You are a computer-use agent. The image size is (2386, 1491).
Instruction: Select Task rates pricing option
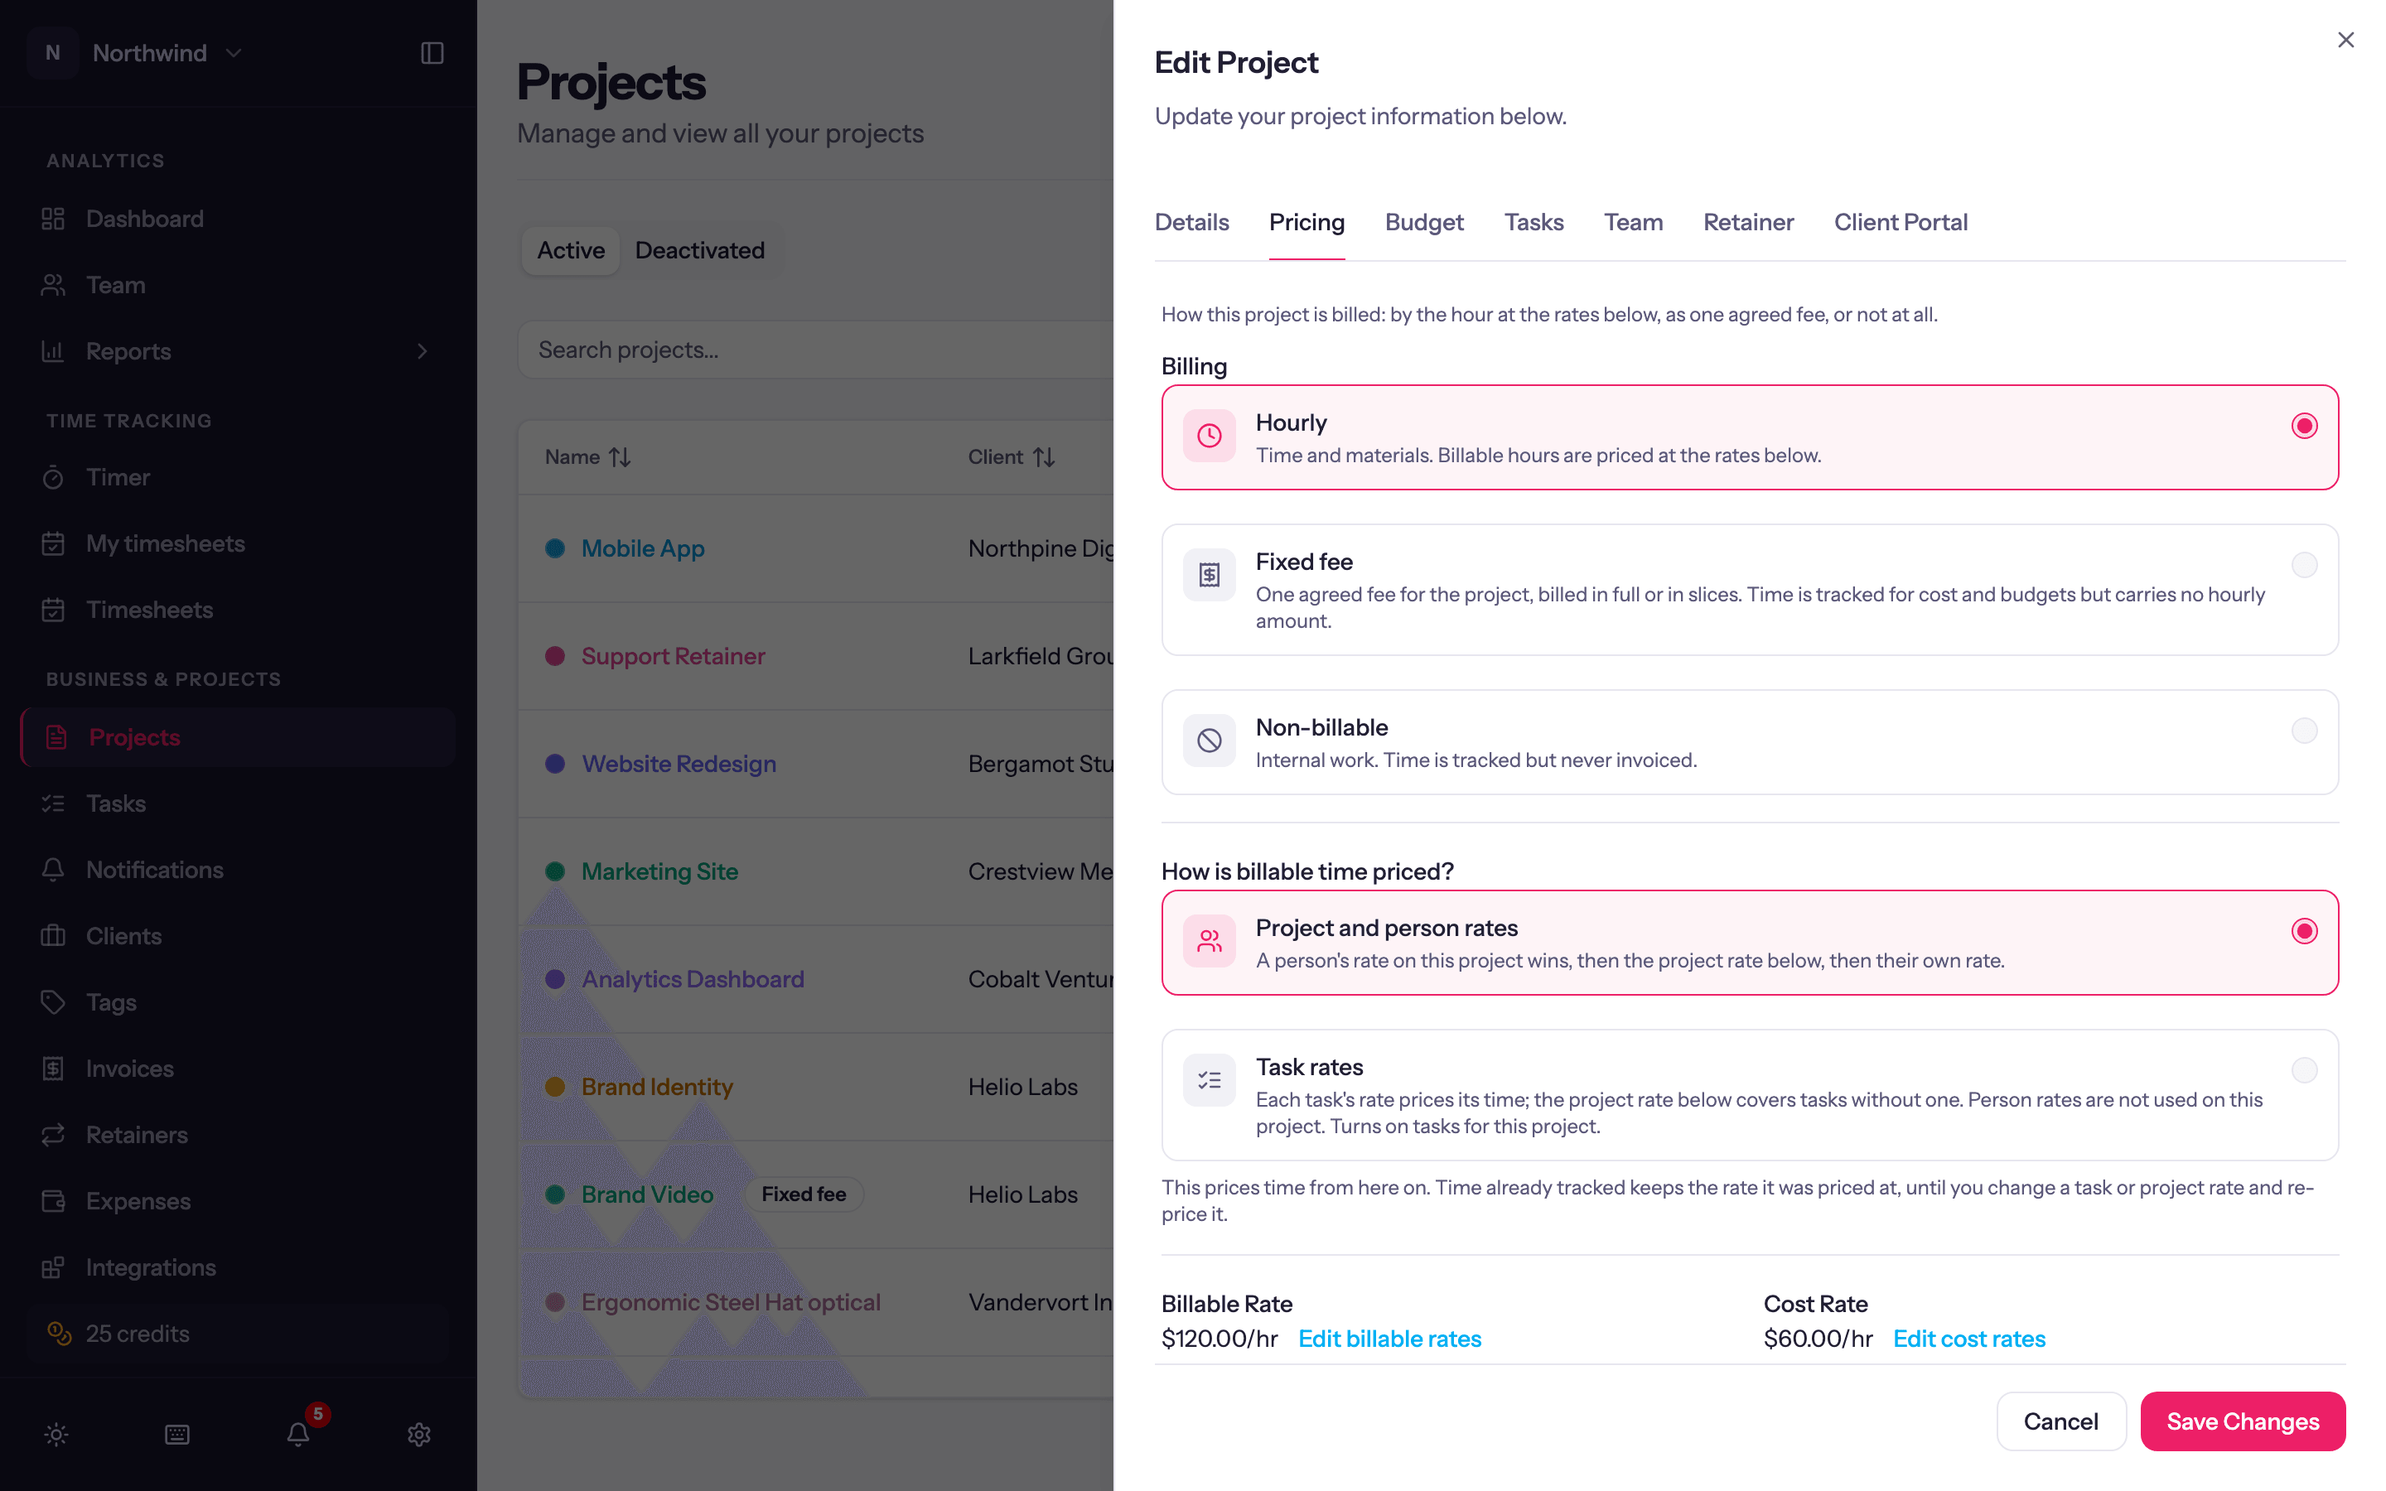coord(1750,1094)
